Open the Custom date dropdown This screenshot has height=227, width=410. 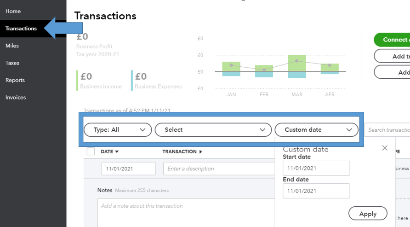(316, 130)
